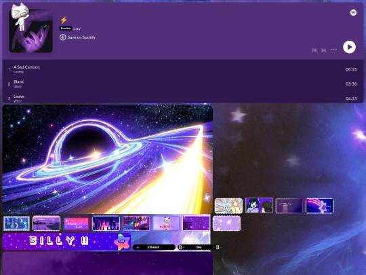Click the plus icon beside Save on Spotify

[62, 37]
